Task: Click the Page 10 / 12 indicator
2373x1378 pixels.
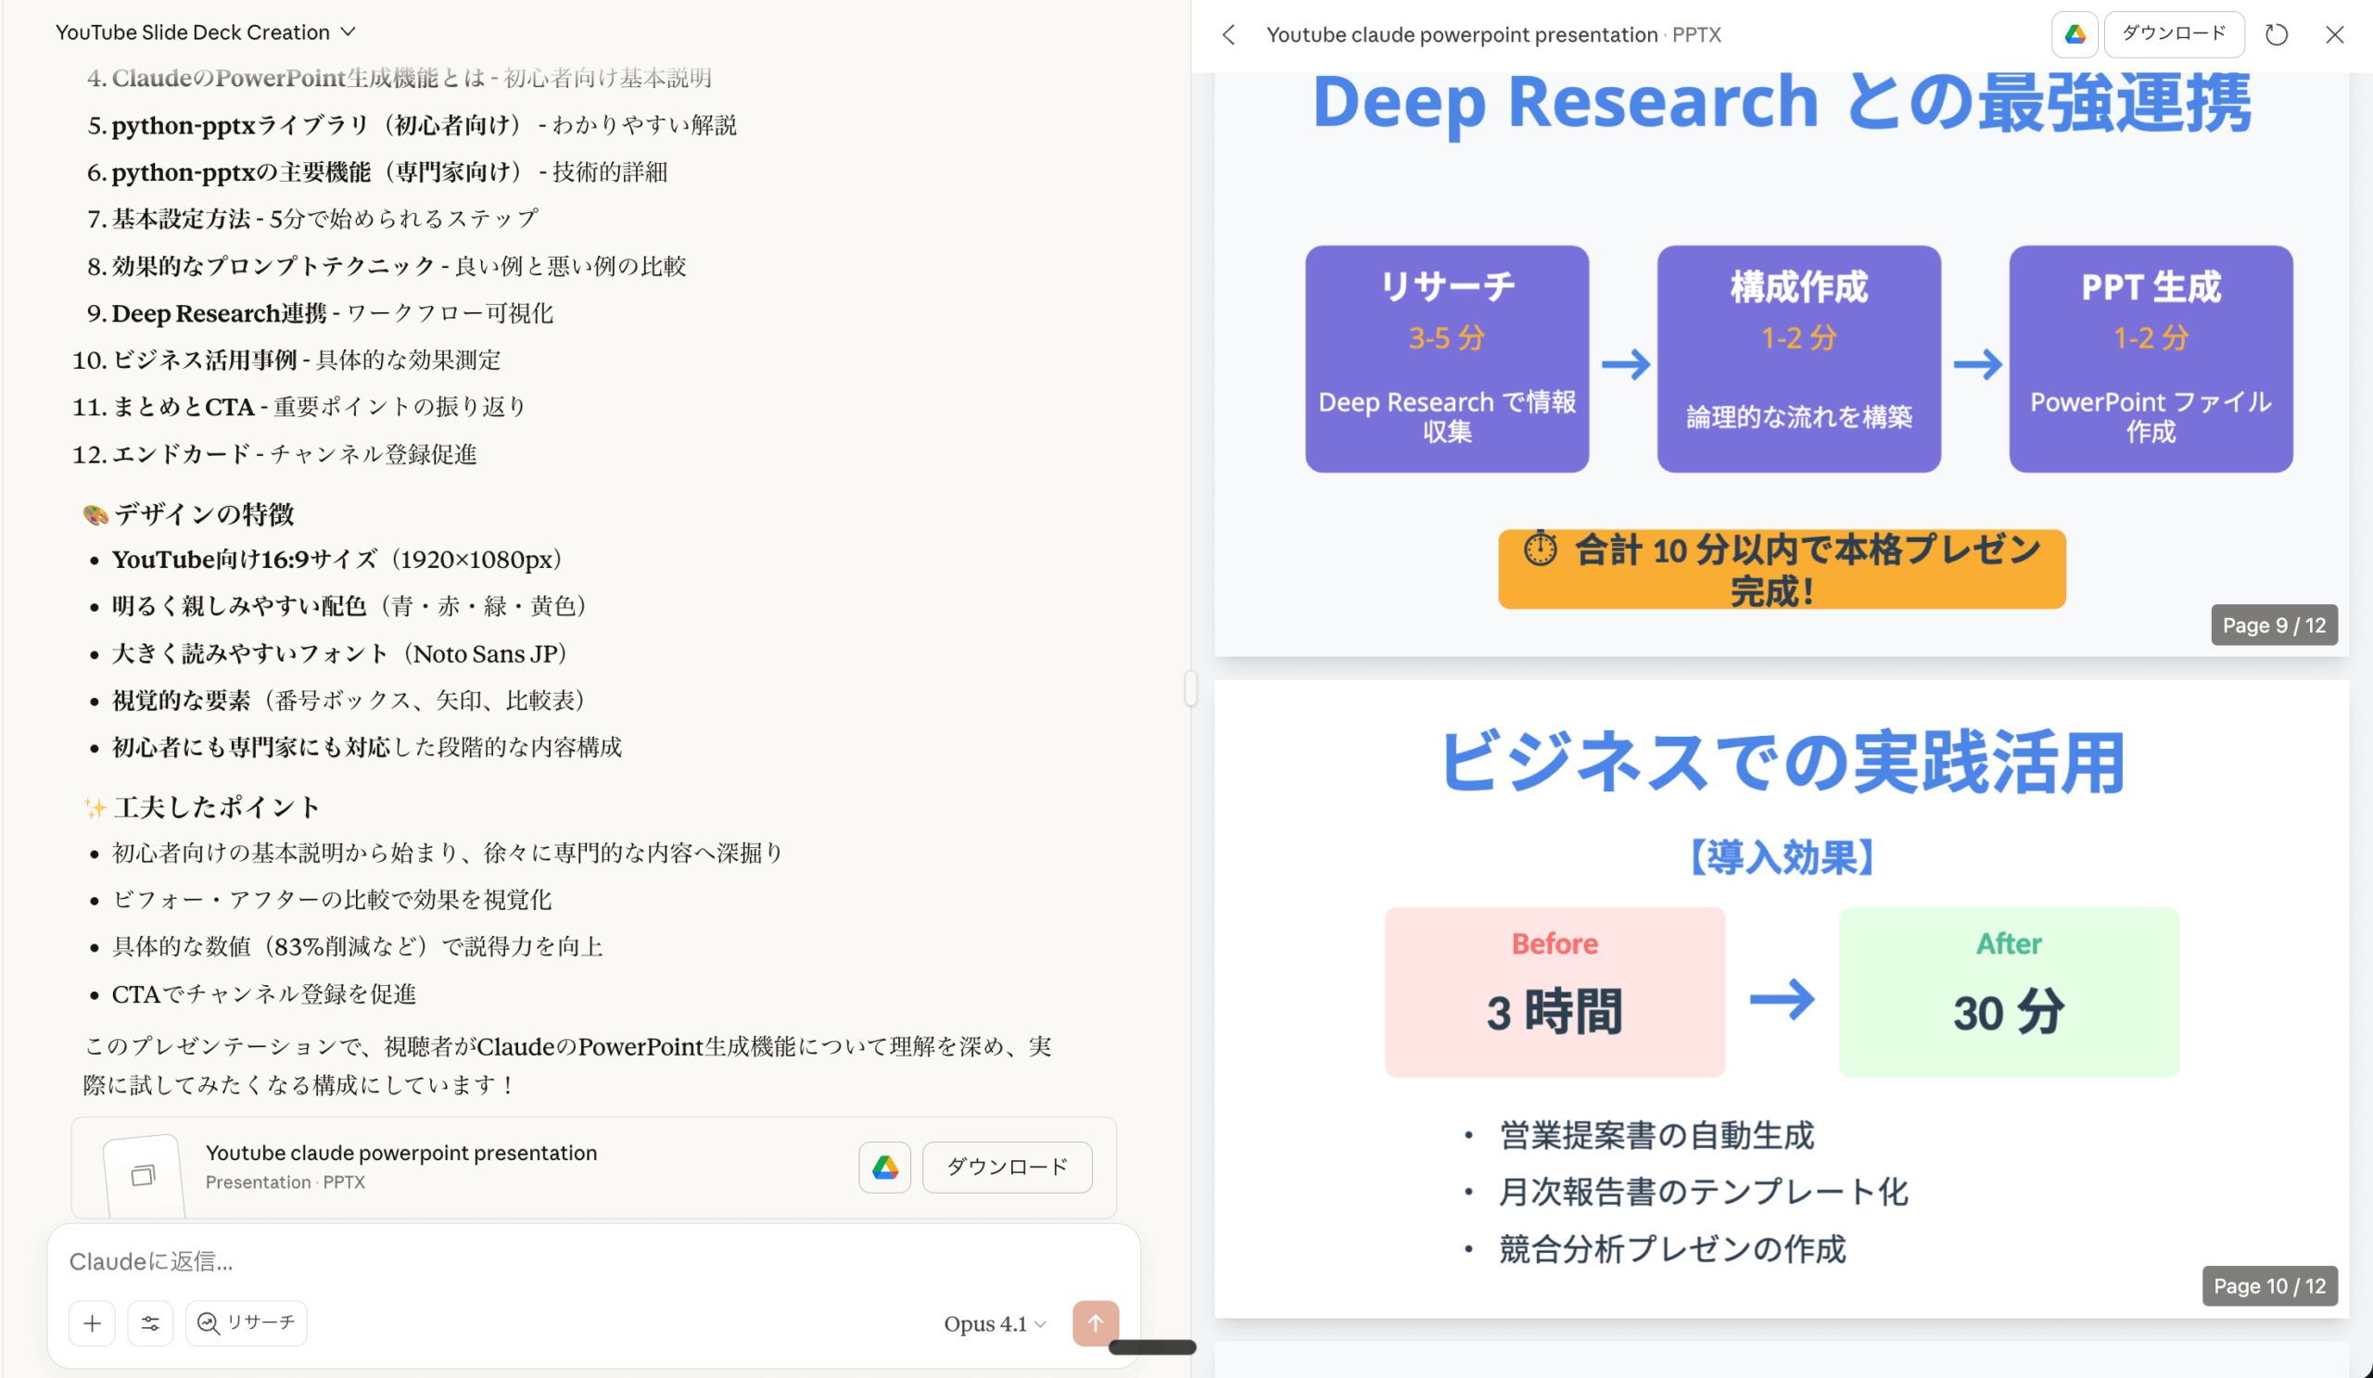Action: point(2268,1285)
